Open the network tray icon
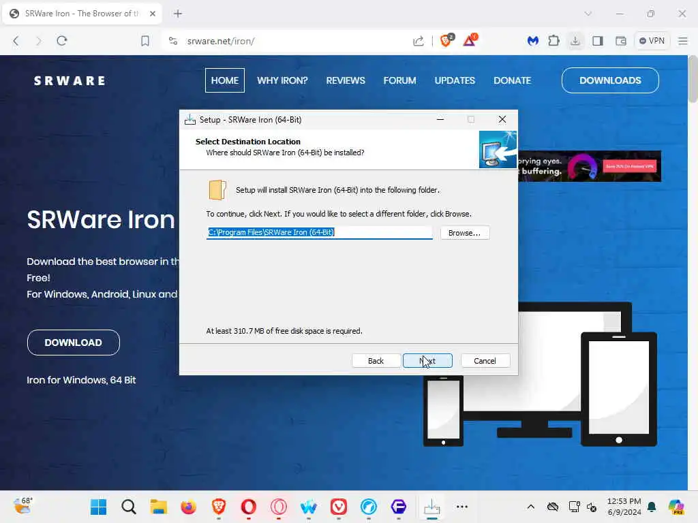Viewport: 698px width, 523px height. pos(574,507)
